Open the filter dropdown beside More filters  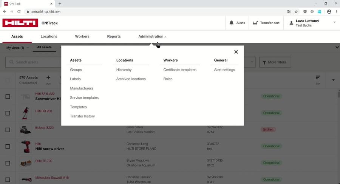tap(252, 62)
